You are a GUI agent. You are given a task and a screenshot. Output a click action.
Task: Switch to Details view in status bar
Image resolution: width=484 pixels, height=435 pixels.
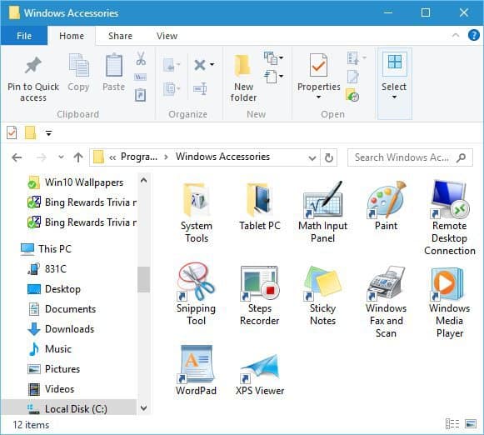tap(452, 424)
